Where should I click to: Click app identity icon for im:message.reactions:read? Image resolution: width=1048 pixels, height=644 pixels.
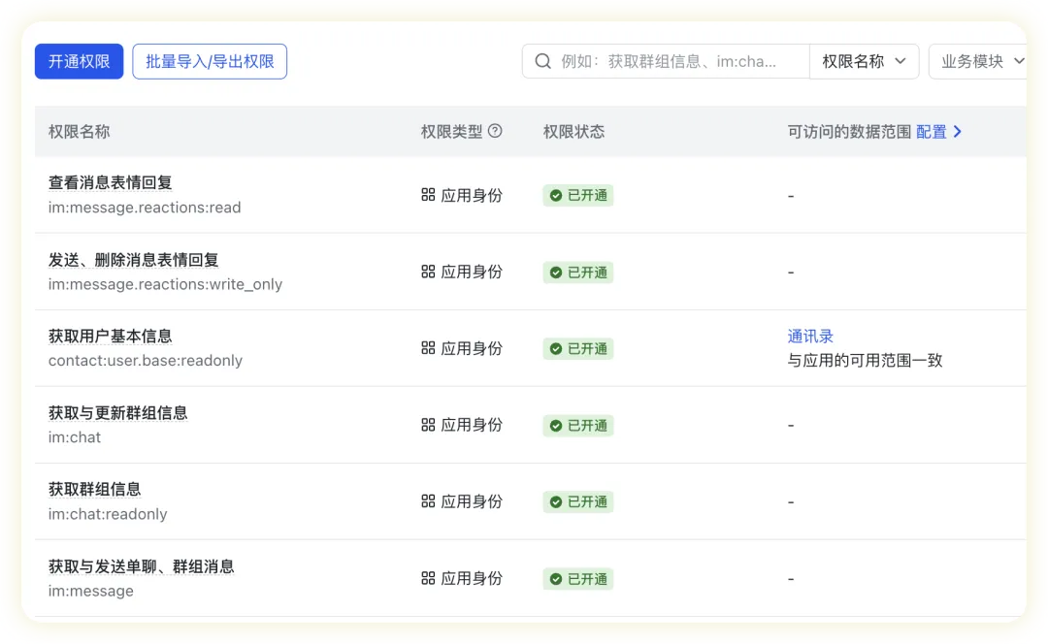pos(428,195)
